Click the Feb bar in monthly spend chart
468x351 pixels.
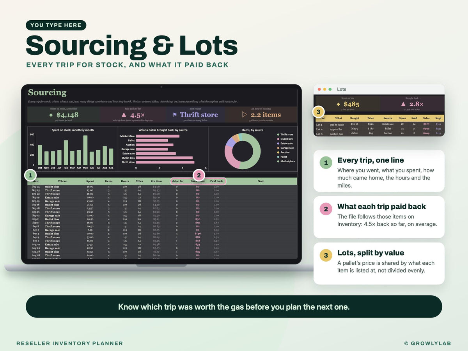pyautogui.click(x=66, y=153)
